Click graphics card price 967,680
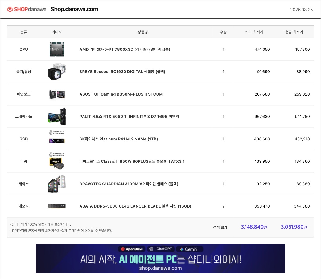This screenshot has width=321, height=280. point(262,117)
